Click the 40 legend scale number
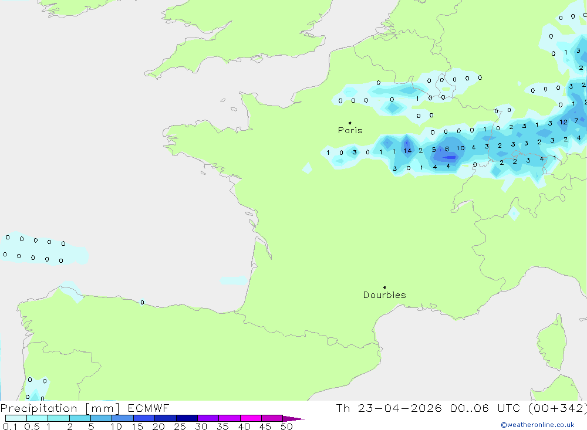The width and height of the screenshot is (587, 430). pyautogui.click(x=244, y=426)
